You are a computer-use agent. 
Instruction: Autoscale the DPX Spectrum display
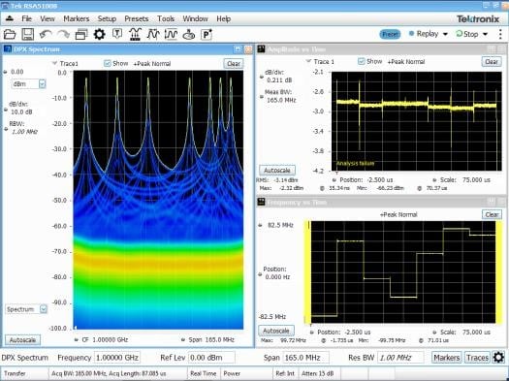pos(22,340)
